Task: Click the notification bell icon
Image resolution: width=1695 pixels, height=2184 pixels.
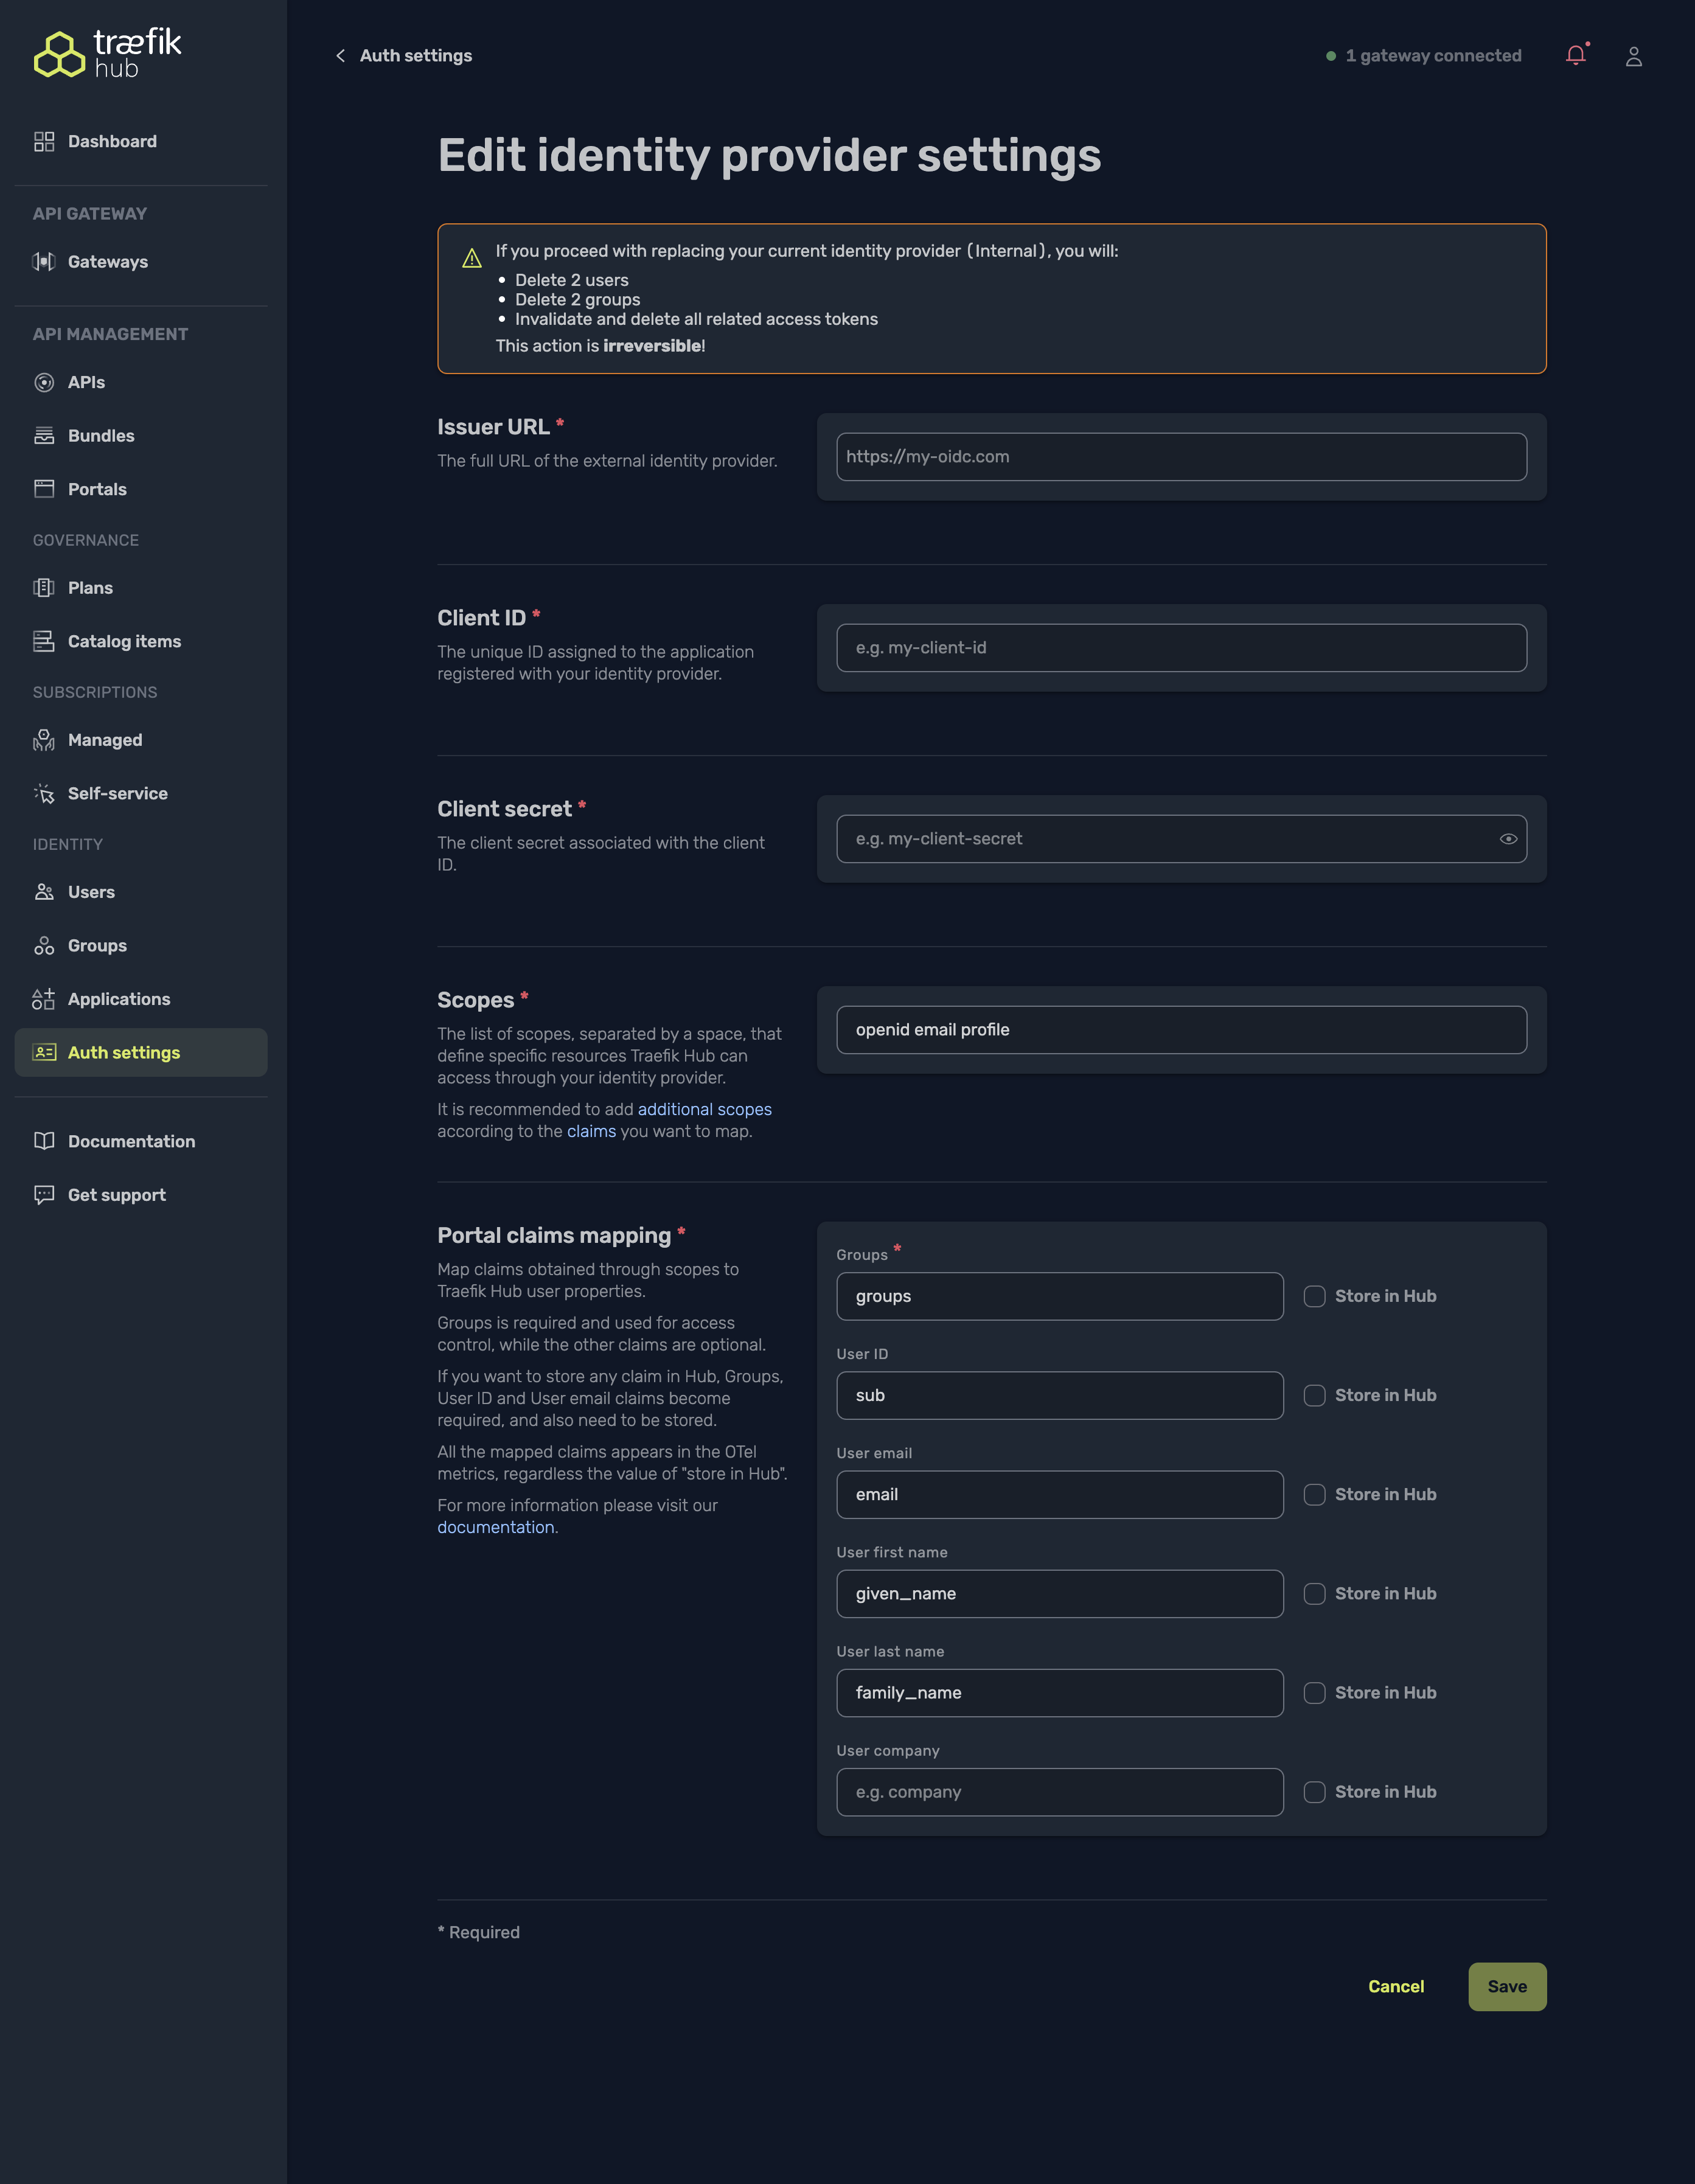Action: 1575,56
